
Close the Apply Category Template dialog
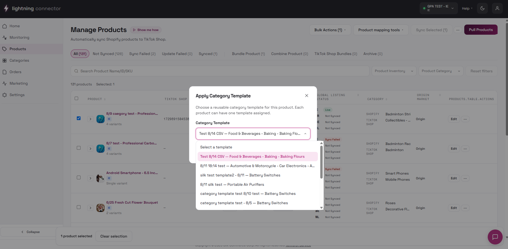click(307, 96)
